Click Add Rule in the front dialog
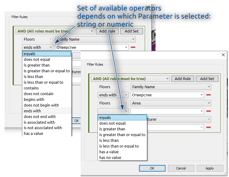This screenshot has height=177, width=229. [x=183, y=79]
